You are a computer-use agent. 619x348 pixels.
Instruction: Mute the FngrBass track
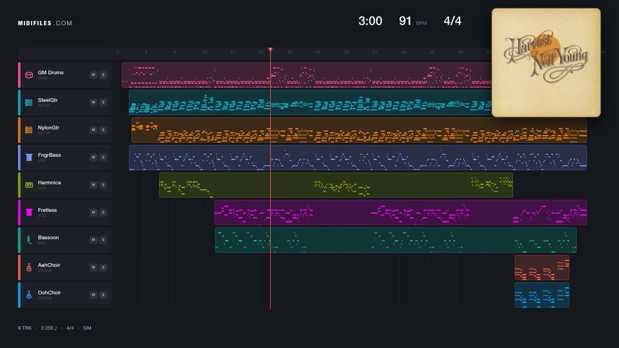pyautogui.click(x=93, y=158)
